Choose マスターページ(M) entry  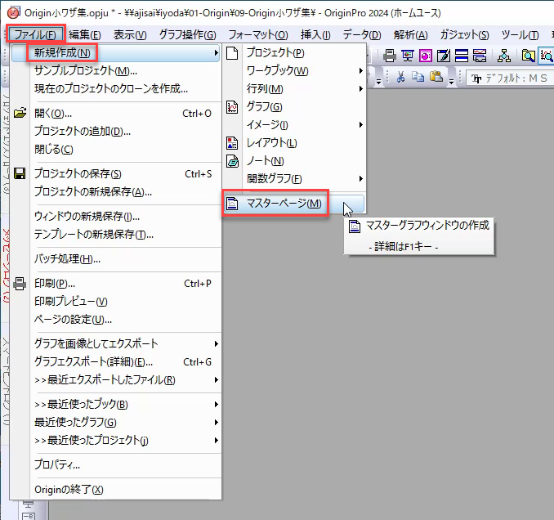click(294, 204)
